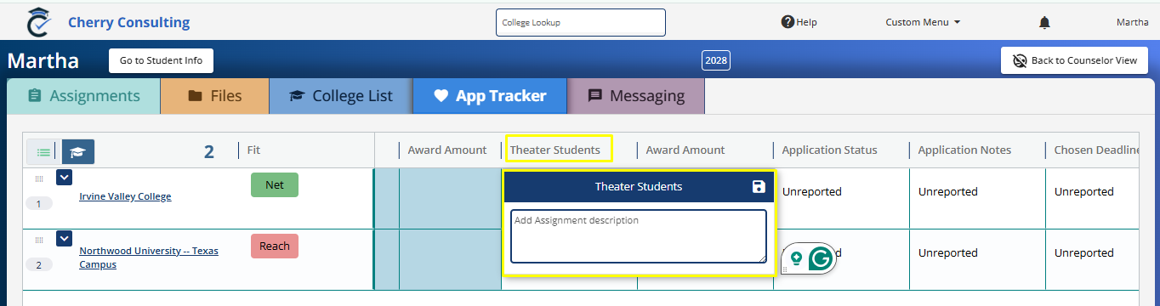The height and width of the screenshot is (306, 1160).
Task: Open the Irvine Valley College link
Action: pyautogui.click(x=125, y=196)
